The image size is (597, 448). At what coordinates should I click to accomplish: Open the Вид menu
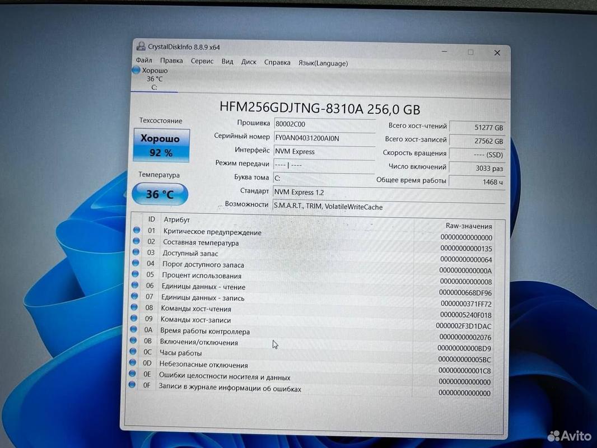coord(227,61)
